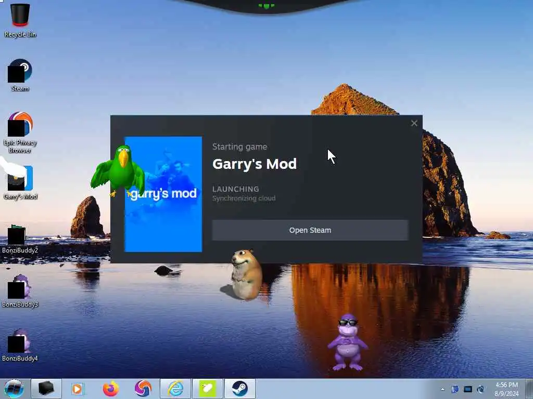Select the BonziBuddy2 desktop icon
This screenshot has height=399, width=533.
(x=20, y=239)
